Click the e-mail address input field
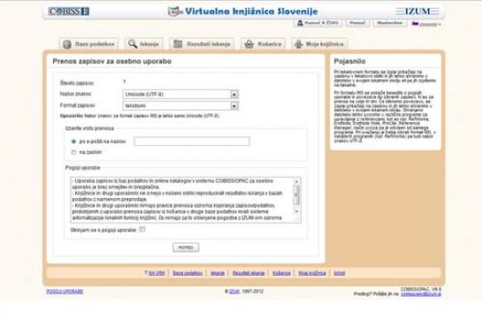482x320 pixels. 192,141
